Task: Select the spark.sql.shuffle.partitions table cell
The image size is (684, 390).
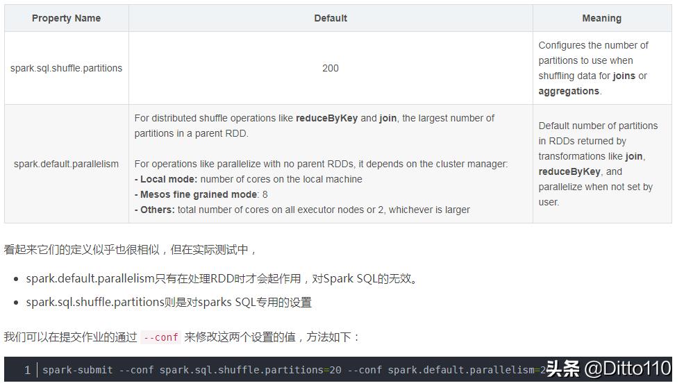Action: tap(66, 68)
